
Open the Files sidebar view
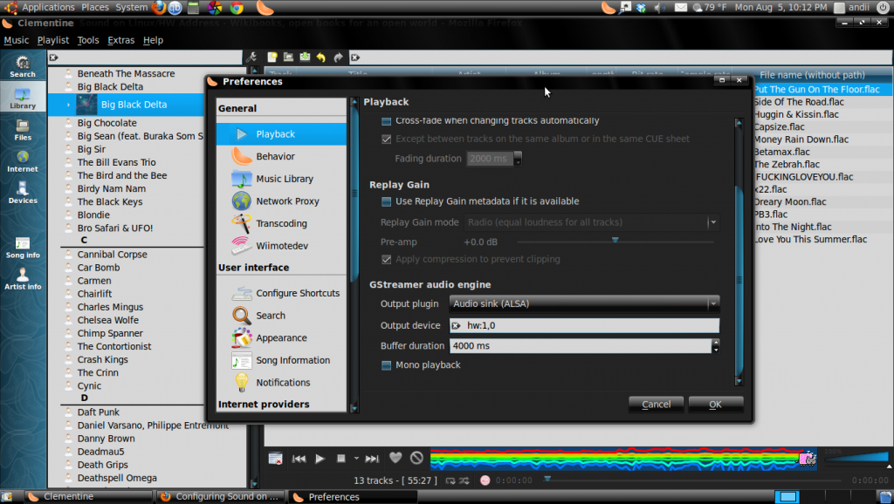click(x=23, y=129)
